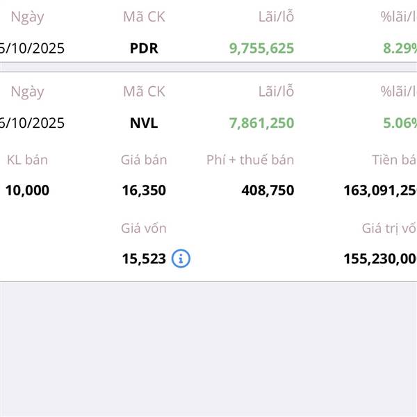
Task: Click the cost value amount starting 155,230
Action: click(379, 259)
